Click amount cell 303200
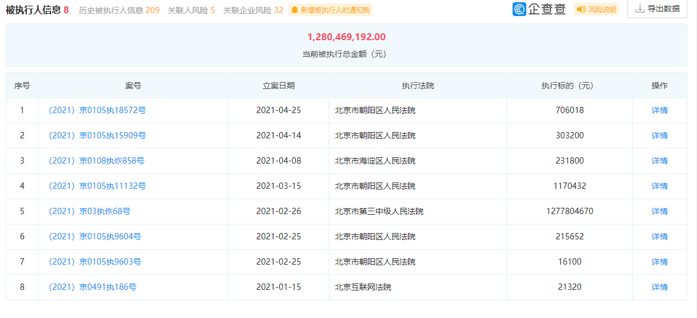 [x=569, y=135]
